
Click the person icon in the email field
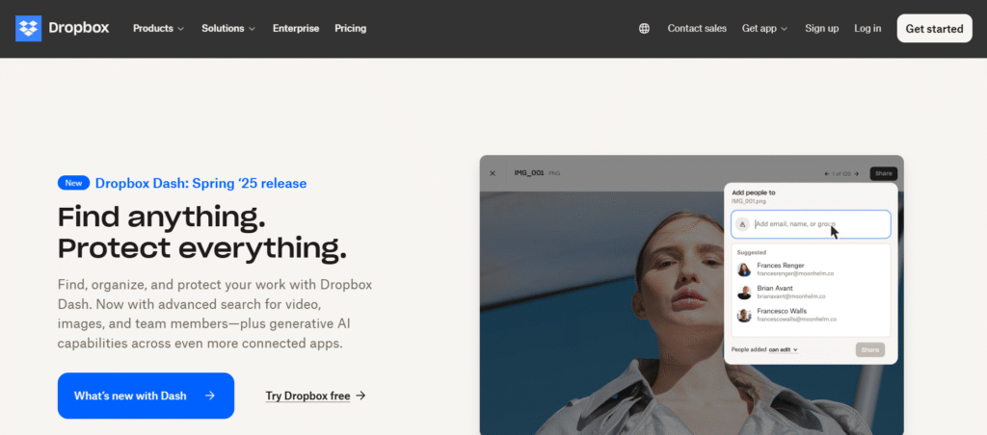pyautogui.click(x=743, y=224)
